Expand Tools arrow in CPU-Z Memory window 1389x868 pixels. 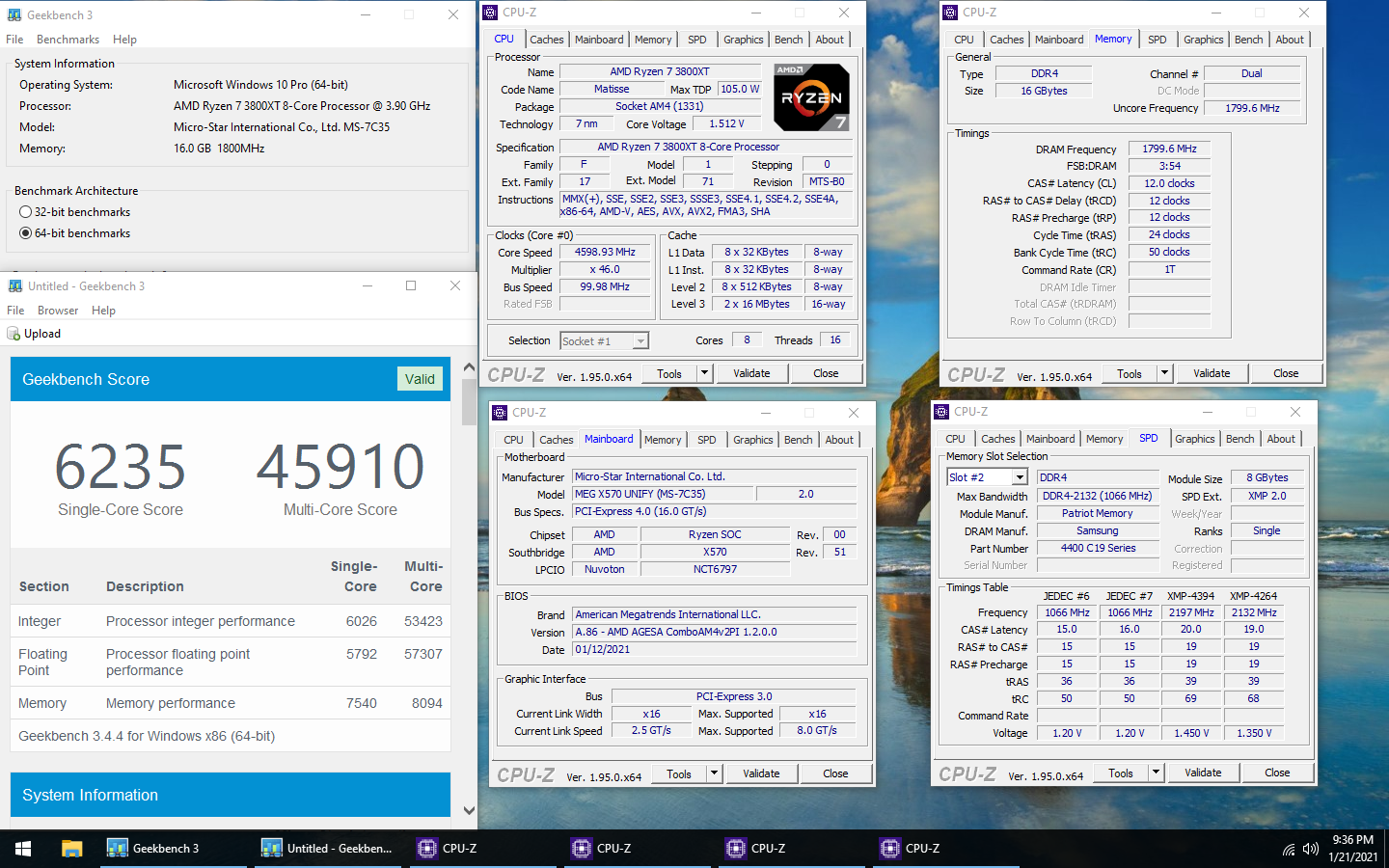click(x=1164, y=373)
